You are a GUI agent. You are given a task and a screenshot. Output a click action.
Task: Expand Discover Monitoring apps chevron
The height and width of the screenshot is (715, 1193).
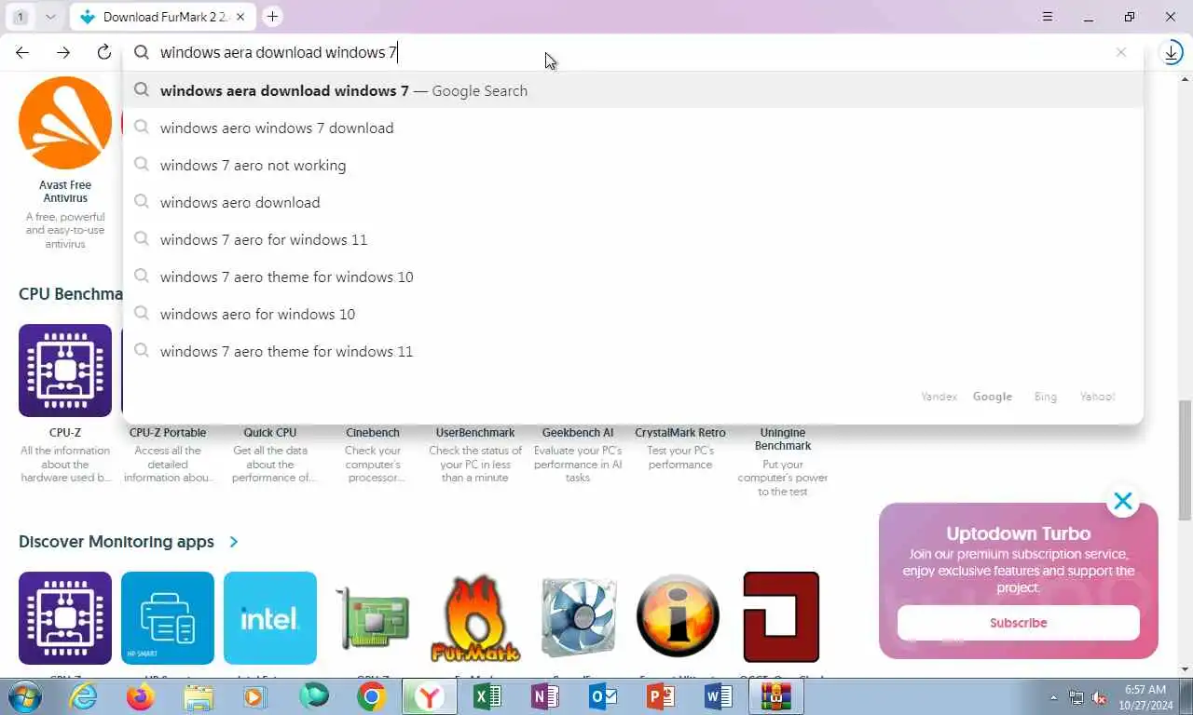[234, 542]
